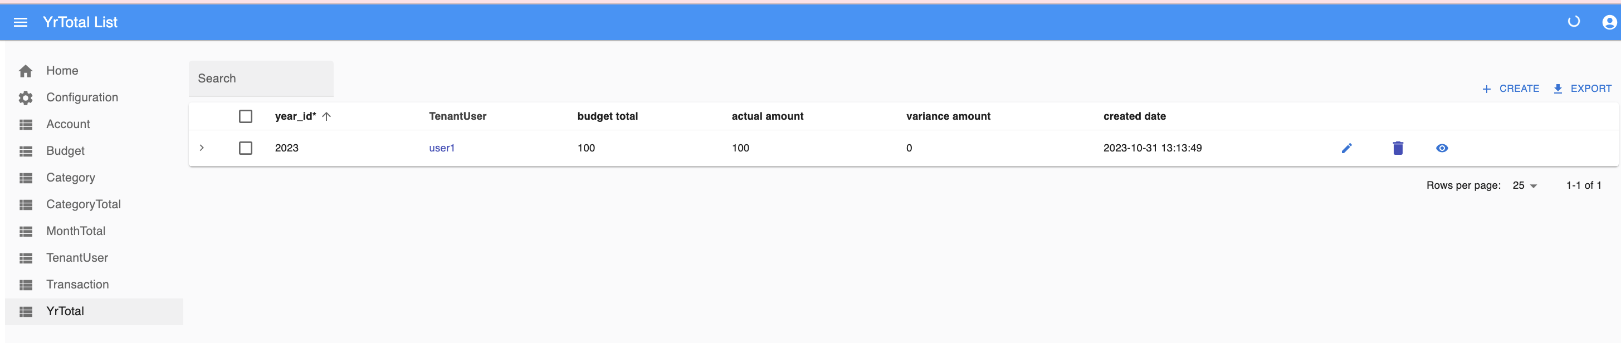Toggle the select-all header checkbox
Image resolution: width=1621 pixels, height=343 pixels.
coord(246,116)
